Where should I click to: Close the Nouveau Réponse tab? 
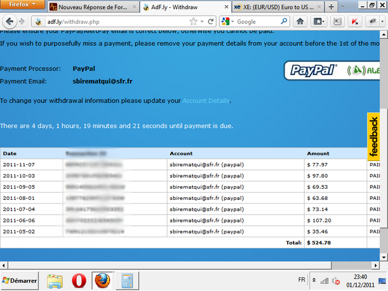point(134,7)
